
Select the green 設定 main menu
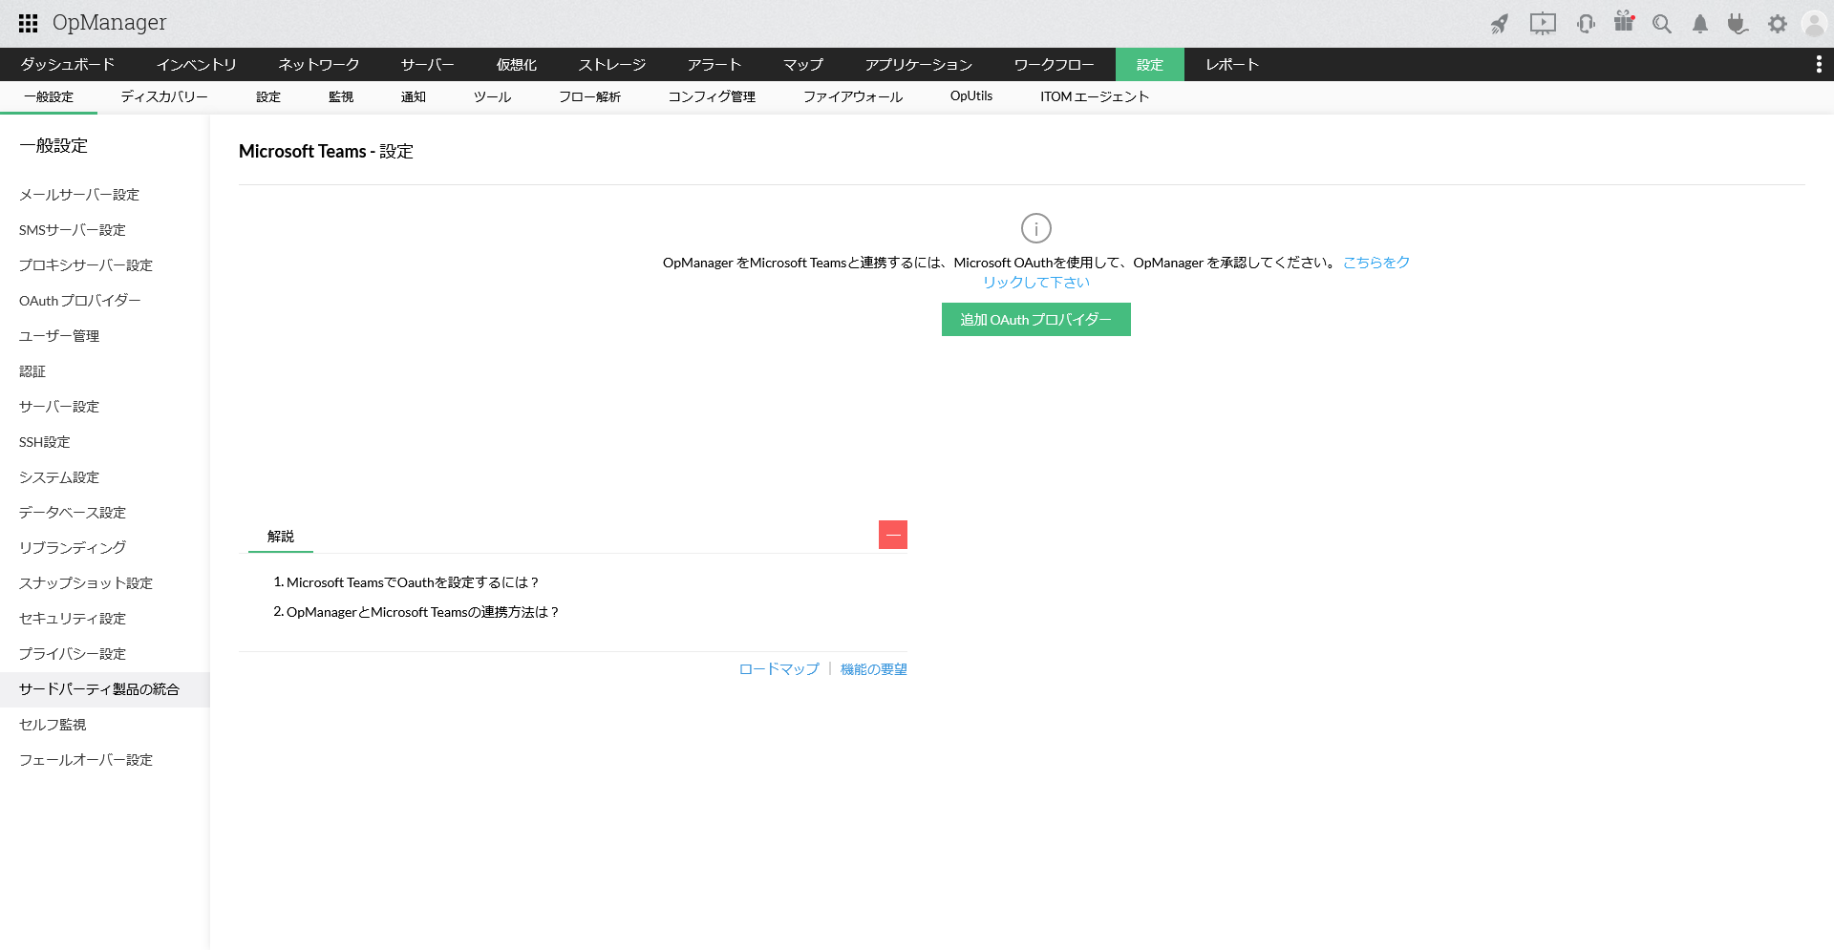coord(1150,64)
